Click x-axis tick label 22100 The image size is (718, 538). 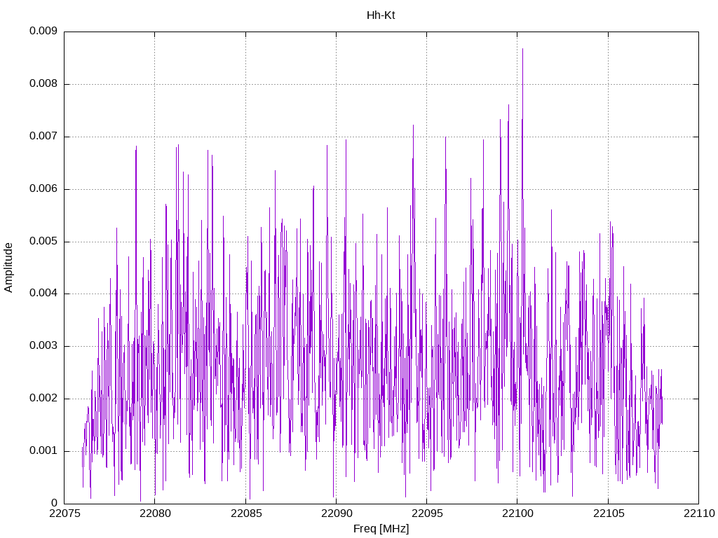coord(518,513)
